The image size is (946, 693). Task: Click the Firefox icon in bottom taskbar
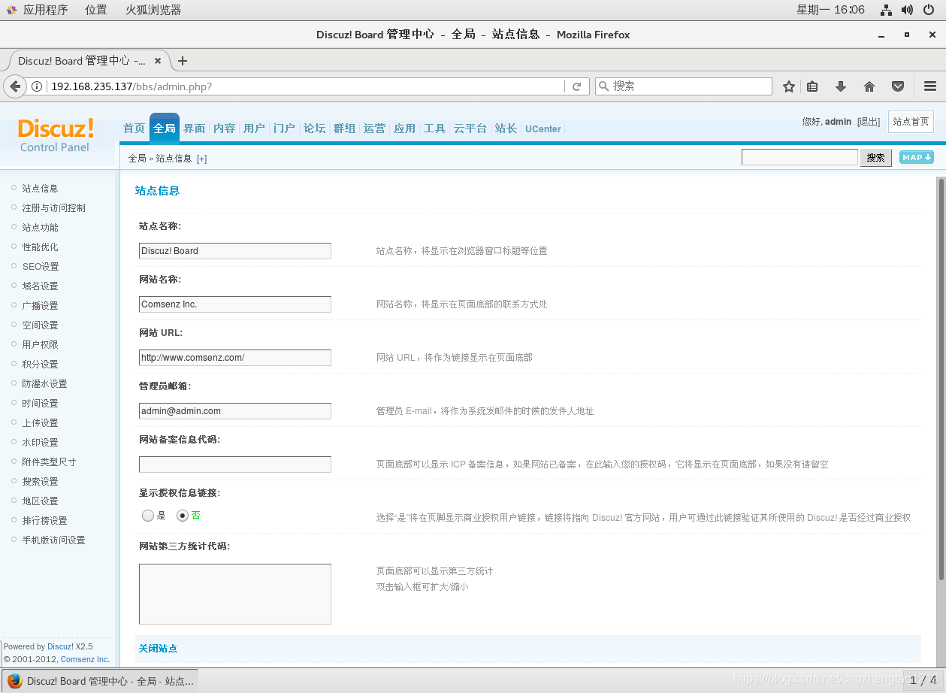(x=15, y=681)
